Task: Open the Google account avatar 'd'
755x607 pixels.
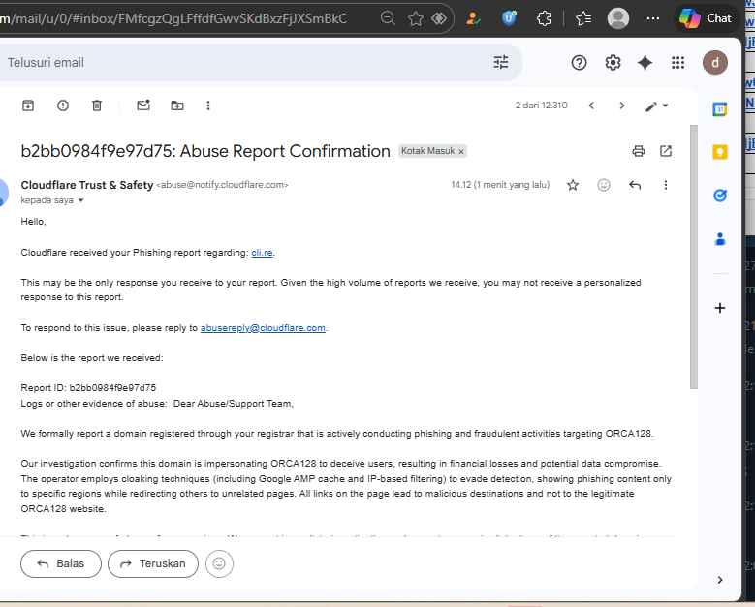Action: [715, 63]
